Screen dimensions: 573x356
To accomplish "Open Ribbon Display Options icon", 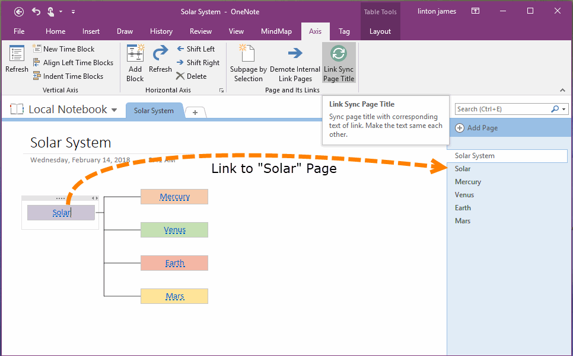I will point(475,11).
